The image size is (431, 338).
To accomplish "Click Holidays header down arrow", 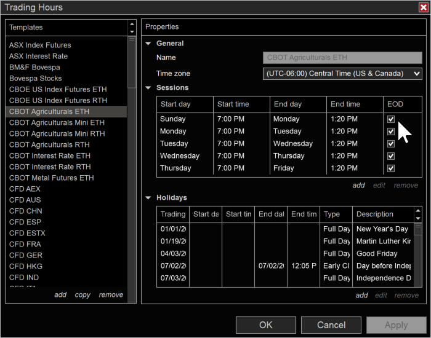I will [418, 218].
